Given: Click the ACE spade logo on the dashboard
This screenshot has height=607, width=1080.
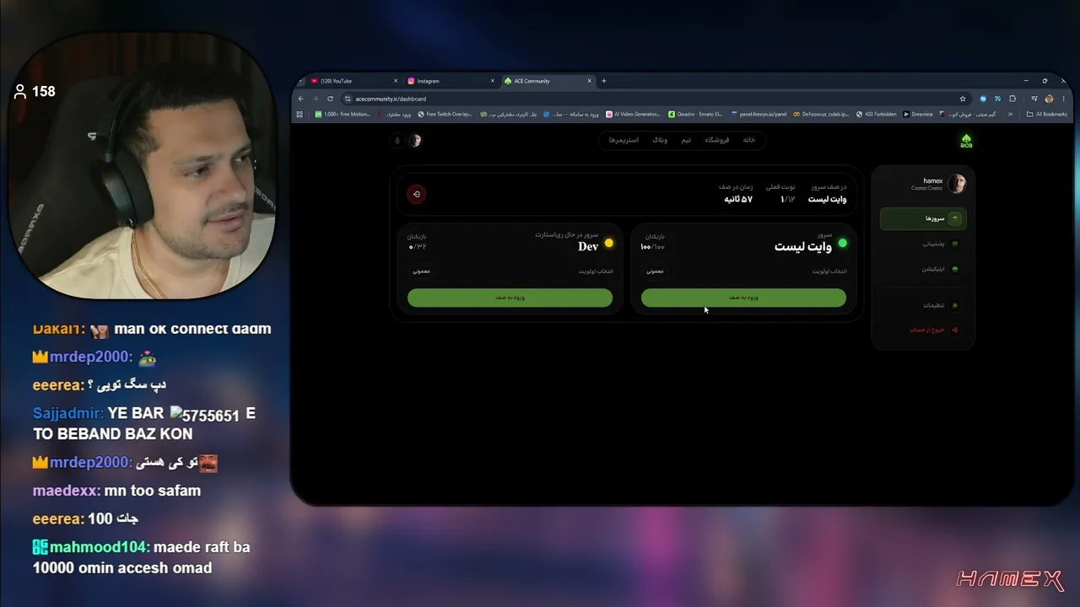Looking at the screenshot, I should 966,141.
